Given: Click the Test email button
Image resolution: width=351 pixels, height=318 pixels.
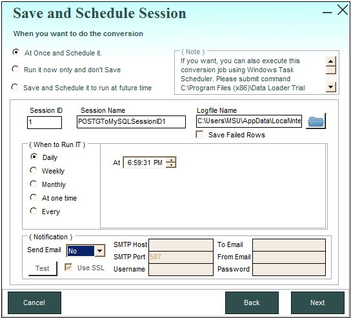Looking at the screenshot, I should pyautogui.click(x=43, y=268).
